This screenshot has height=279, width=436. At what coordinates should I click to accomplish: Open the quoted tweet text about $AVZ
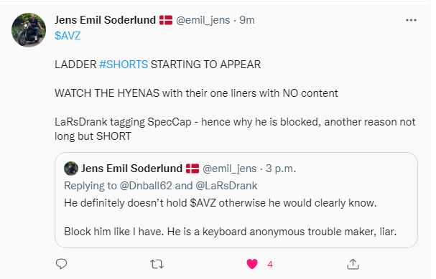click(x=221, y=203)
